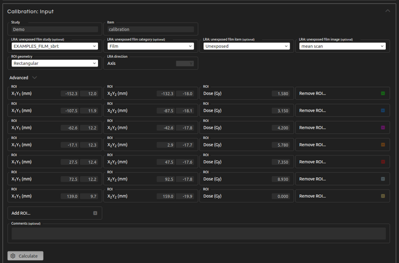Open the ROI geometry dropdown

(x=55, y=63)
